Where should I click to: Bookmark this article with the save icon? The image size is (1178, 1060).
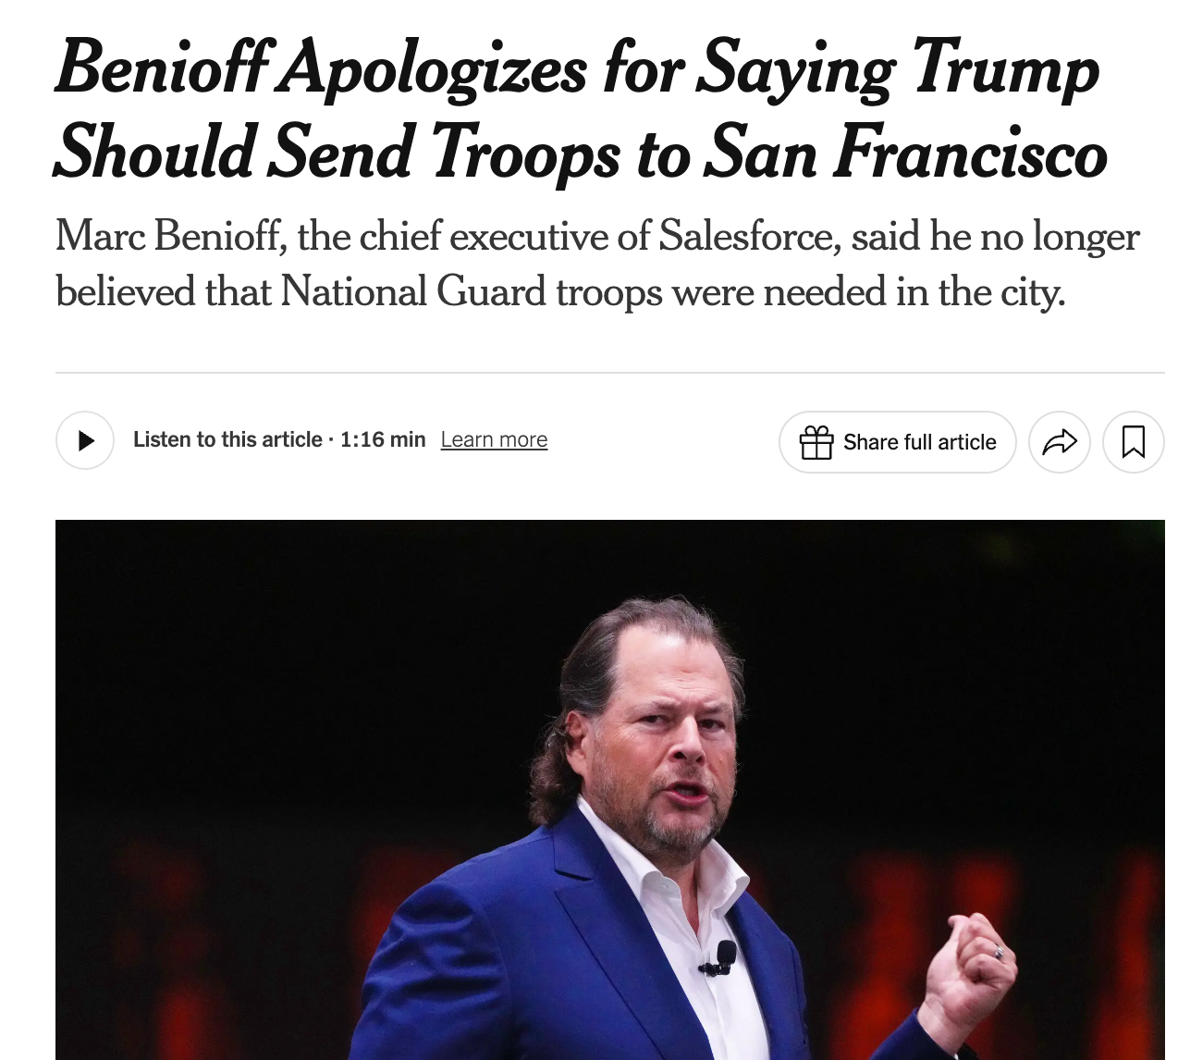(x=1133, y=442)
